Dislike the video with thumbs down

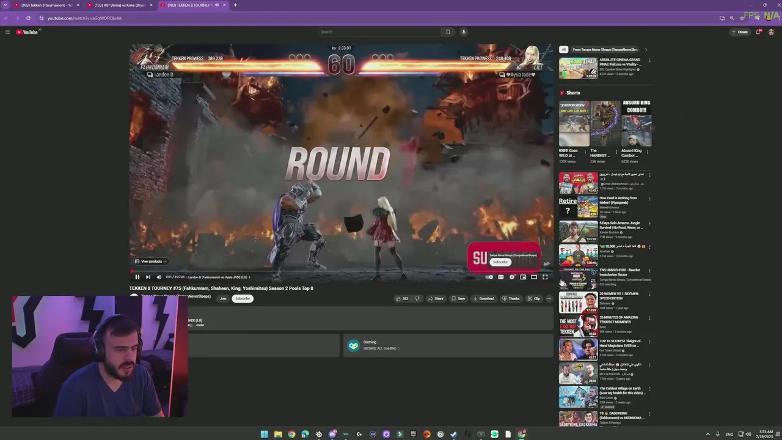(417, 298)
